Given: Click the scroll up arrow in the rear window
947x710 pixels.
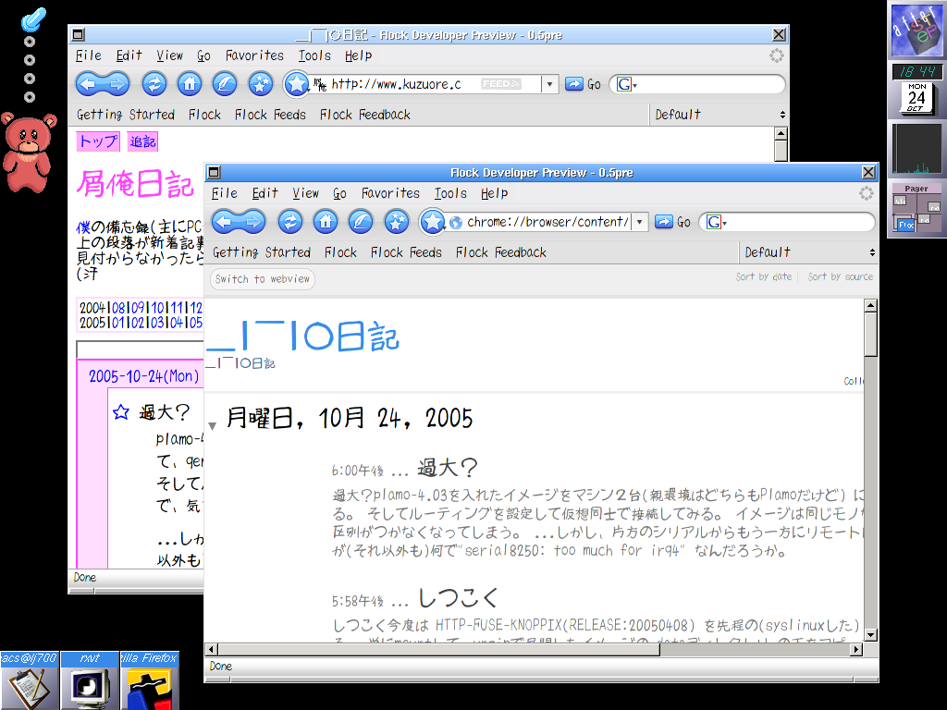Looking at the screenshot, I should point(781,133).
